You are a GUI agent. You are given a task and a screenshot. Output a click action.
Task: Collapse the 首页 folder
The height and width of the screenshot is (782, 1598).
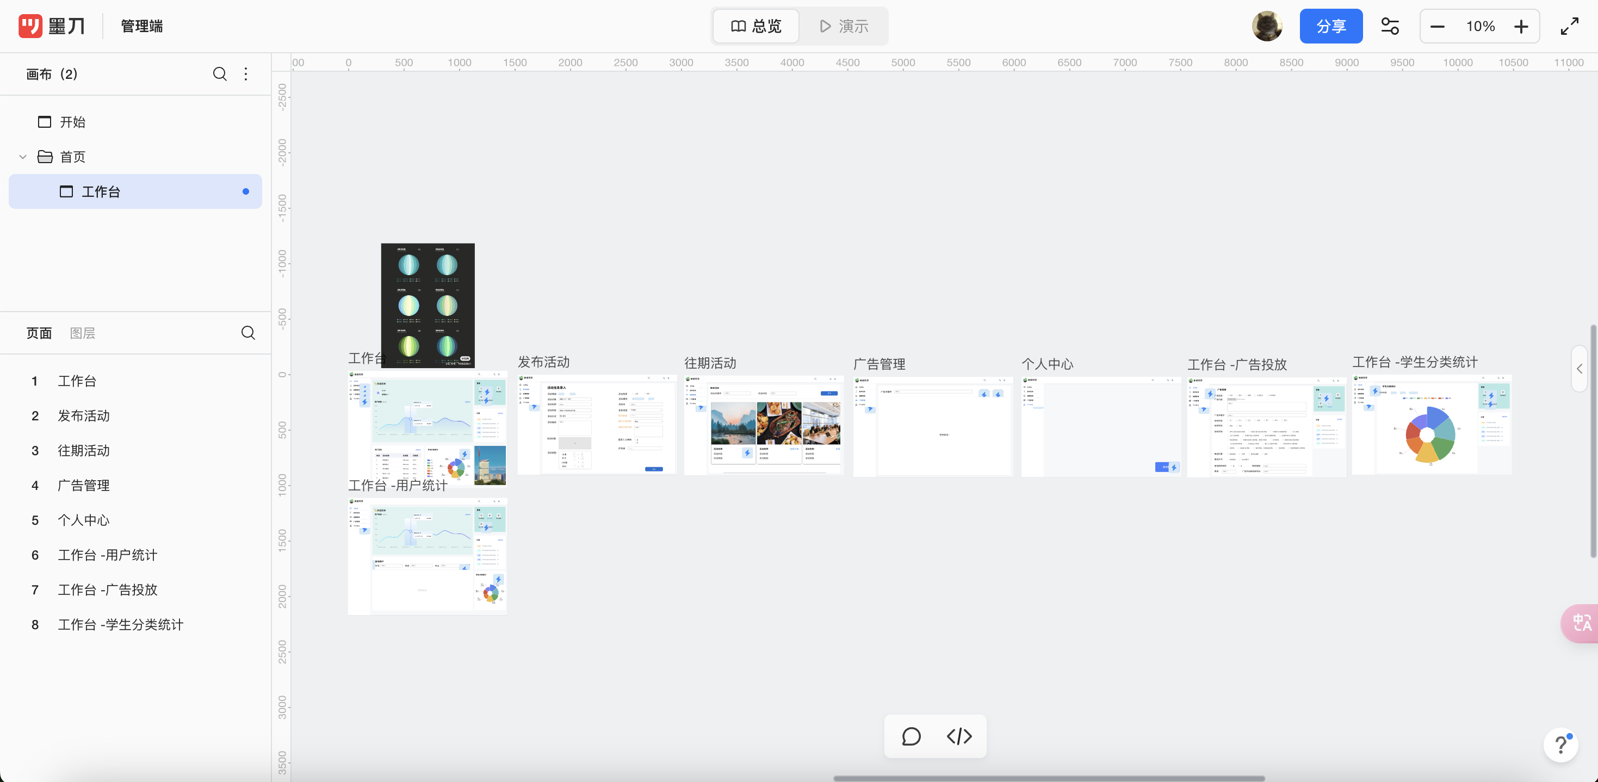tap(23, 157)
